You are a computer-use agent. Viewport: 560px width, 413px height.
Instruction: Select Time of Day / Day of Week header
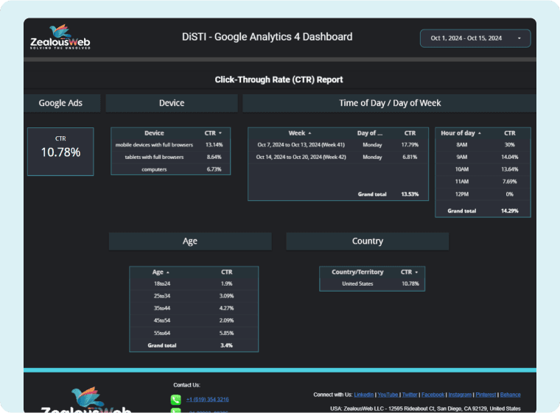[389, 103]
